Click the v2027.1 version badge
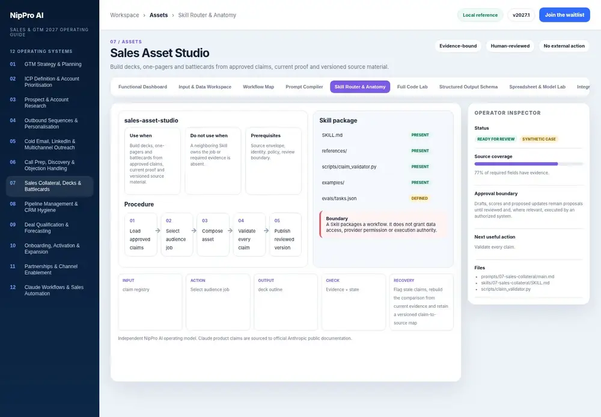The width and height of the screenshot is (601, 417). click(521, 15)
